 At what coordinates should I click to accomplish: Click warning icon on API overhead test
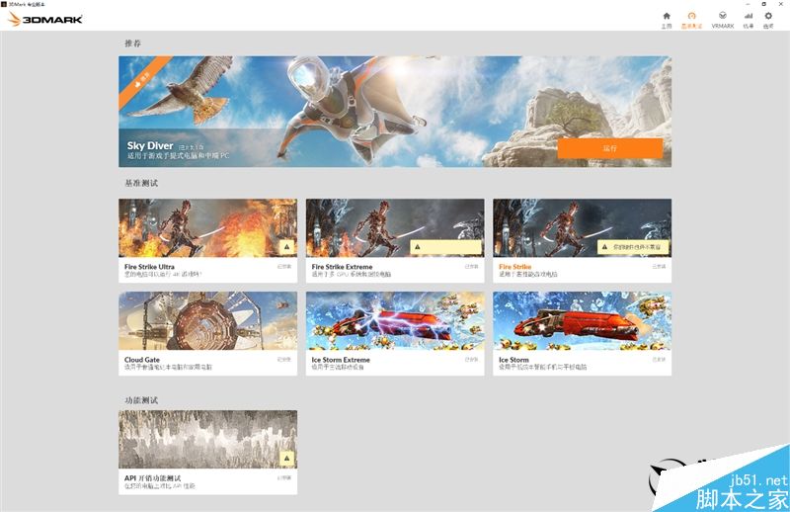(286, 458)
